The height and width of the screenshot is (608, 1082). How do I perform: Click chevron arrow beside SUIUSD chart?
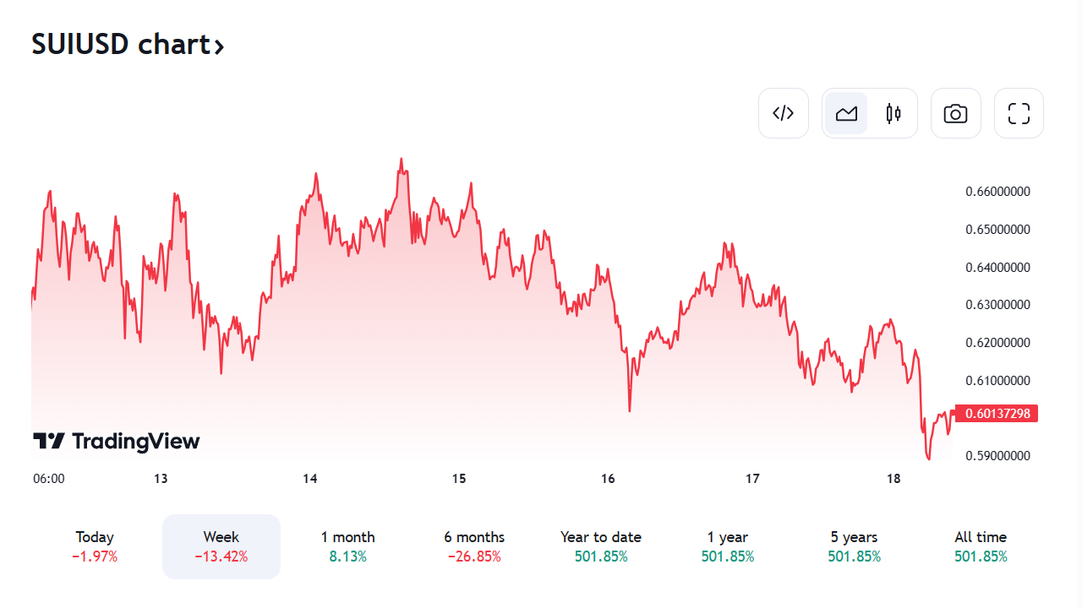[x=219, y=46]
